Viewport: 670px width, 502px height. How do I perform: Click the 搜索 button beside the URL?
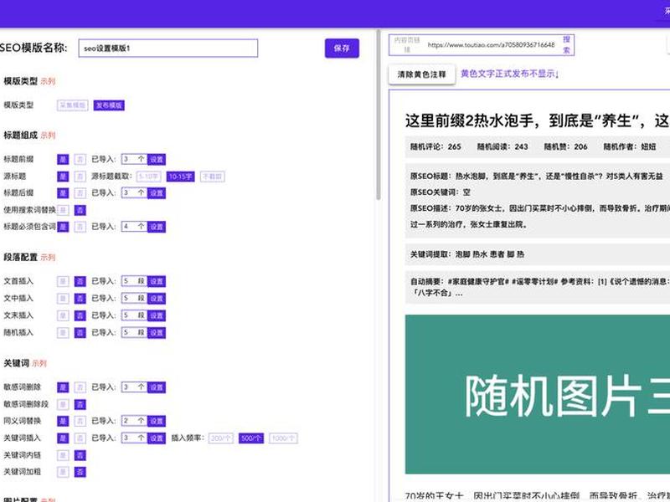pyautogui.click(x=567, y=45)
